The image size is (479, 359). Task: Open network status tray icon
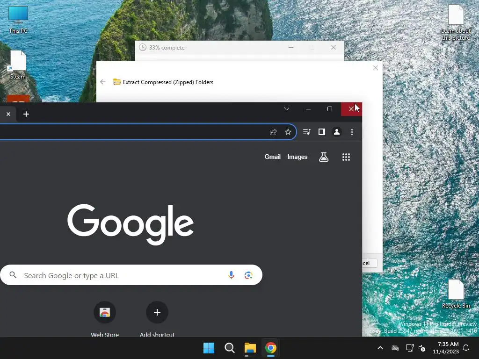click(x=410, y=348)
